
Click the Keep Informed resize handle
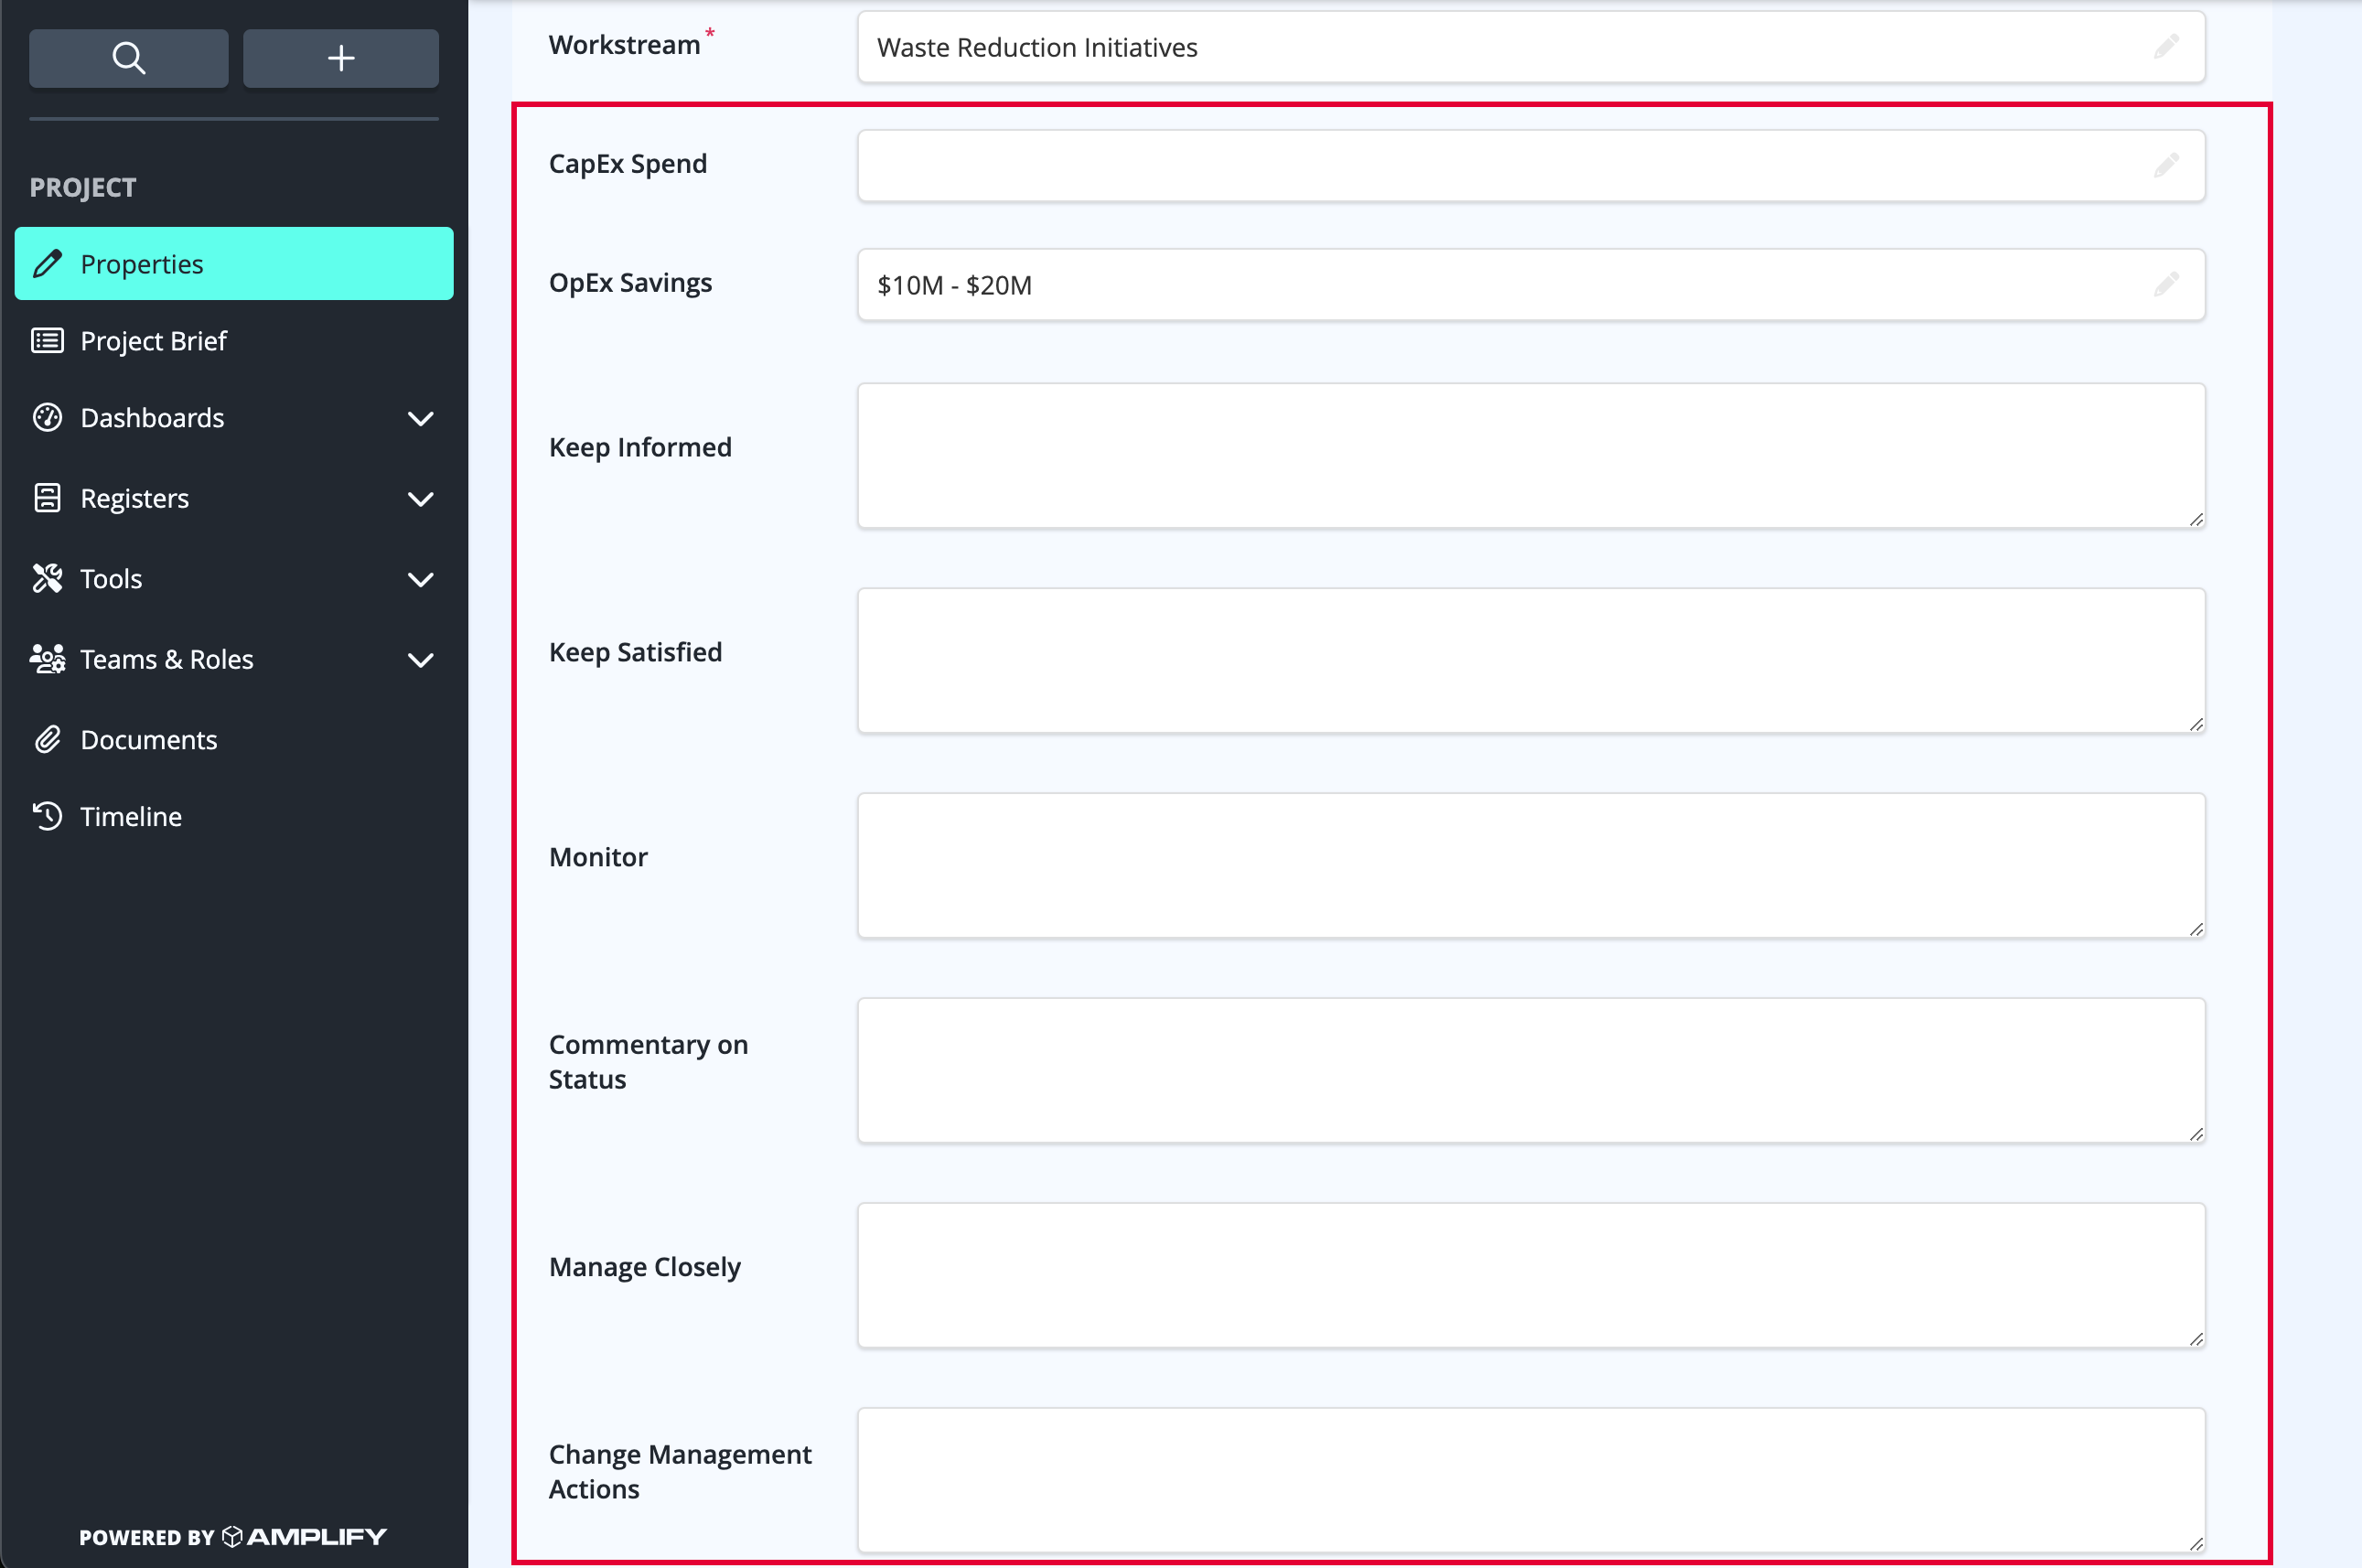[2196, 519]
